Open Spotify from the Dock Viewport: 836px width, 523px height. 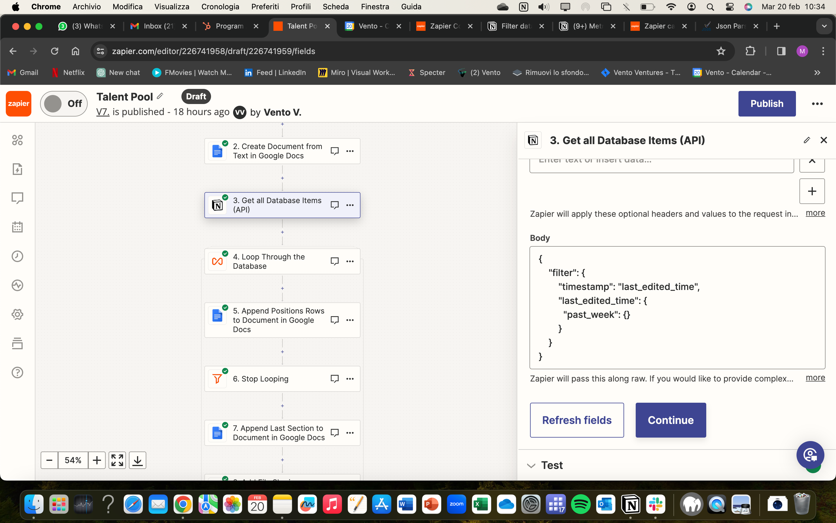pyautogui.click(x=581, y=505)
